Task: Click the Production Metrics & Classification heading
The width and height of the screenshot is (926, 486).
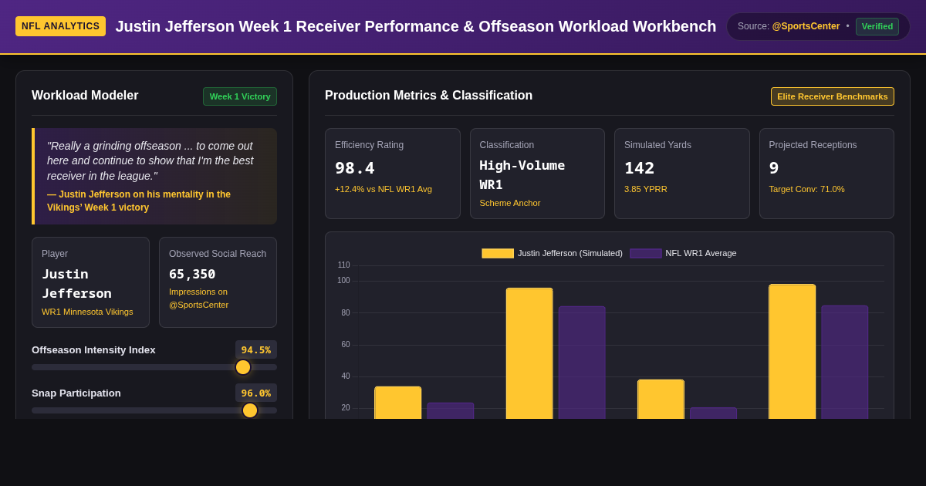Action: pos(428,96)
